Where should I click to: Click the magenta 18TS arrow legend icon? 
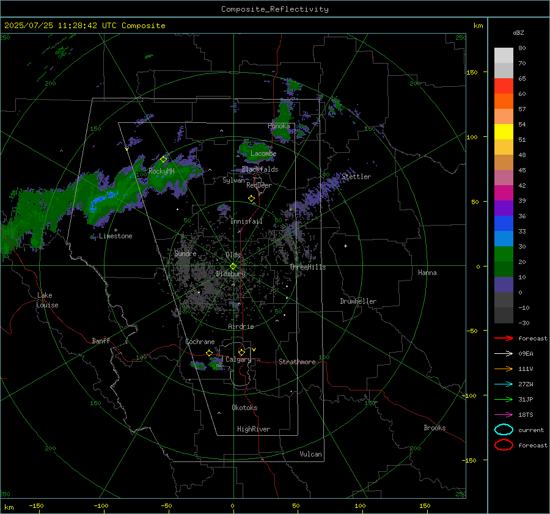(504, 415)
